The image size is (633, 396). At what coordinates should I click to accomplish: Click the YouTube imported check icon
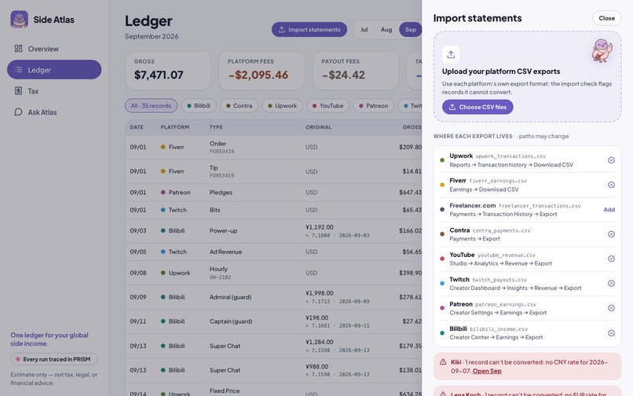pyautogui.click(x=611, y=258)
